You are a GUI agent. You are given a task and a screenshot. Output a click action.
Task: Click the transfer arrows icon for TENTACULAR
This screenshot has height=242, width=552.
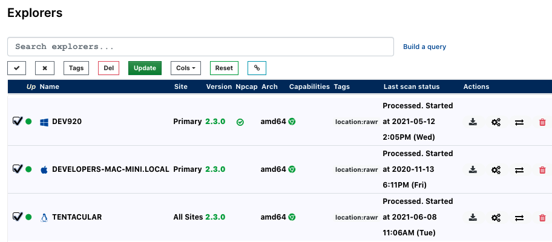point(519,218)
